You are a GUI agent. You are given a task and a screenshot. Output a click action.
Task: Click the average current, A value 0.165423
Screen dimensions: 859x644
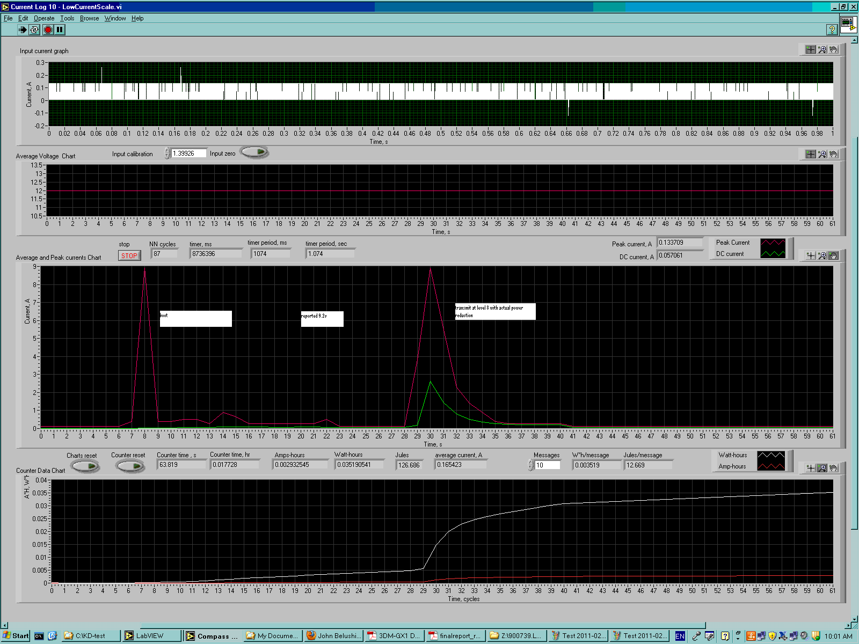(x=461, y=465)
